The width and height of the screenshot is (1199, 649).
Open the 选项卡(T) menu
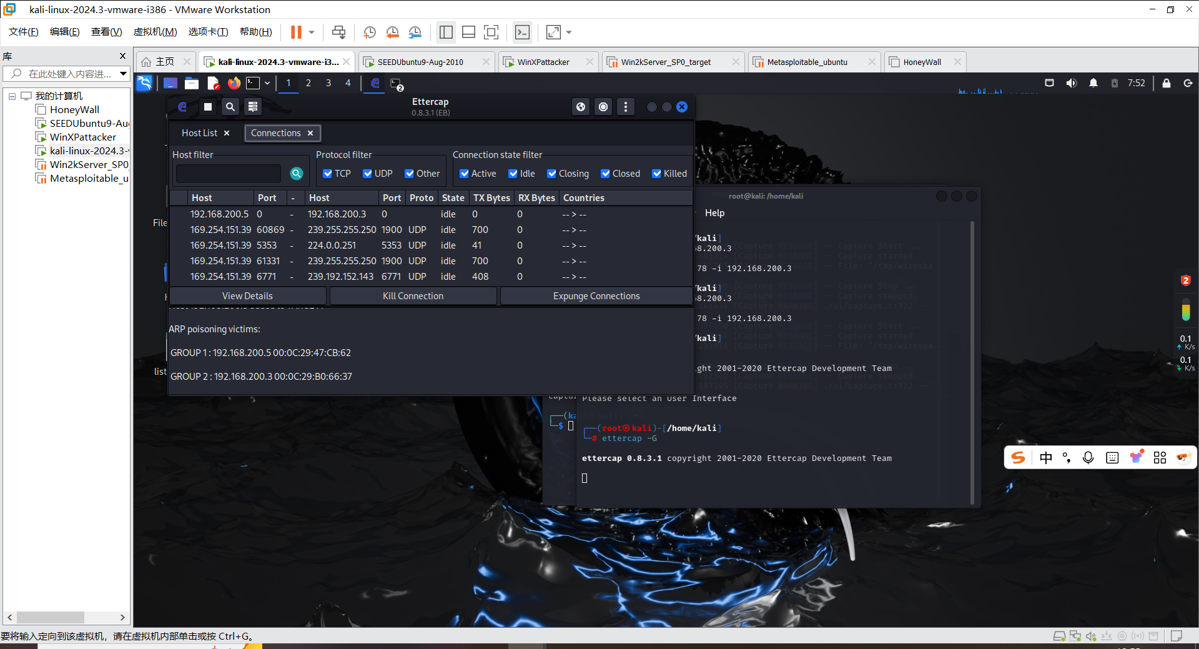click(208, 32)
